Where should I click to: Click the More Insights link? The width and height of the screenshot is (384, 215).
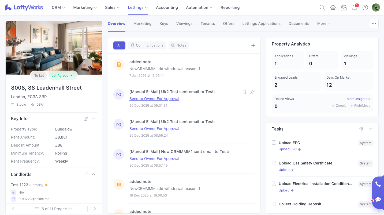pos(358,99)
